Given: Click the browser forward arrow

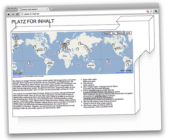Looking at the screenshot, I should pyautogui.click(x=13, y=14).
